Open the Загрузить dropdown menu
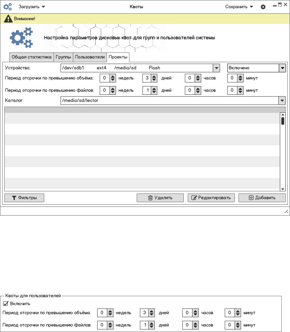This screenshot has height=332, width=290. point(32,7)
